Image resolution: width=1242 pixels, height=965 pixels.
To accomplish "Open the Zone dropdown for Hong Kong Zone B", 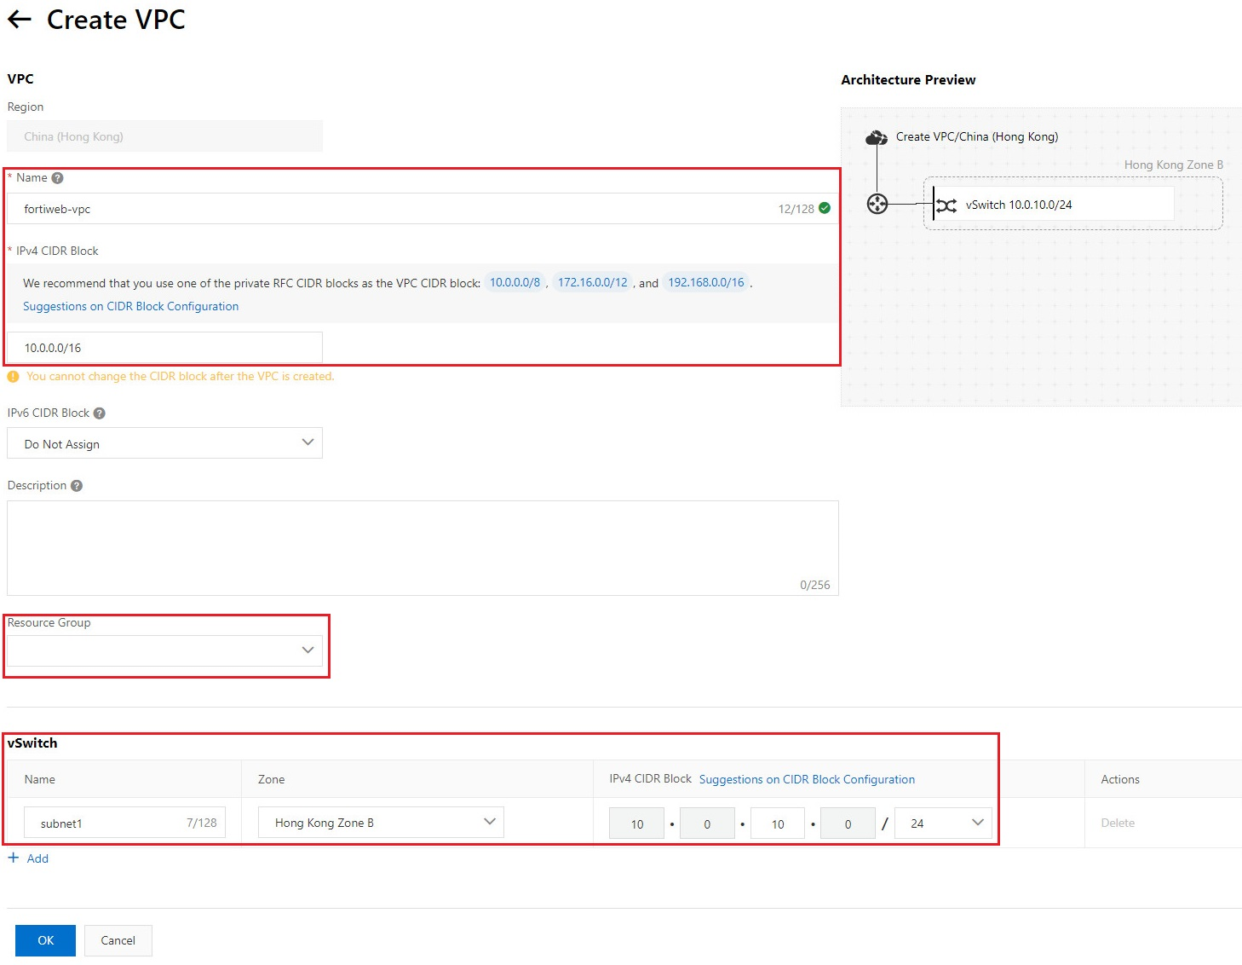I will coord(489,821).
